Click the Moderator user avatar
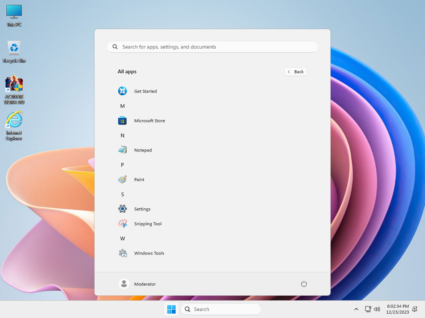425x318 pixels. 124,284
